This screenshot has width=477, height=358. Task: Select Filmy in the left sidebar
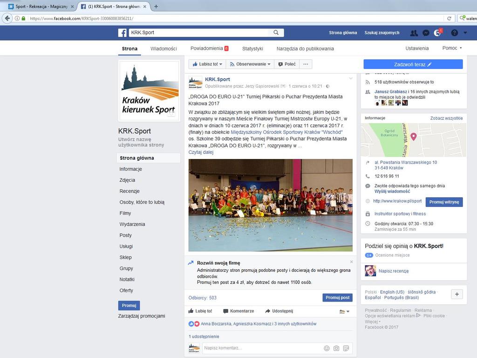(x=125, y=213)
